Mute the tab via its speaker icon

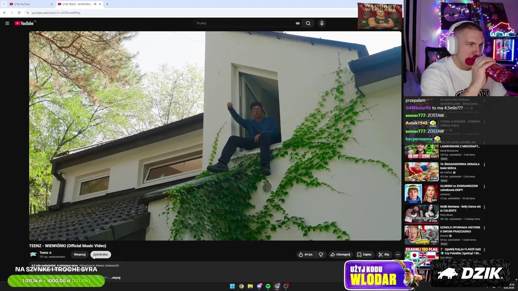coord(95,4)
